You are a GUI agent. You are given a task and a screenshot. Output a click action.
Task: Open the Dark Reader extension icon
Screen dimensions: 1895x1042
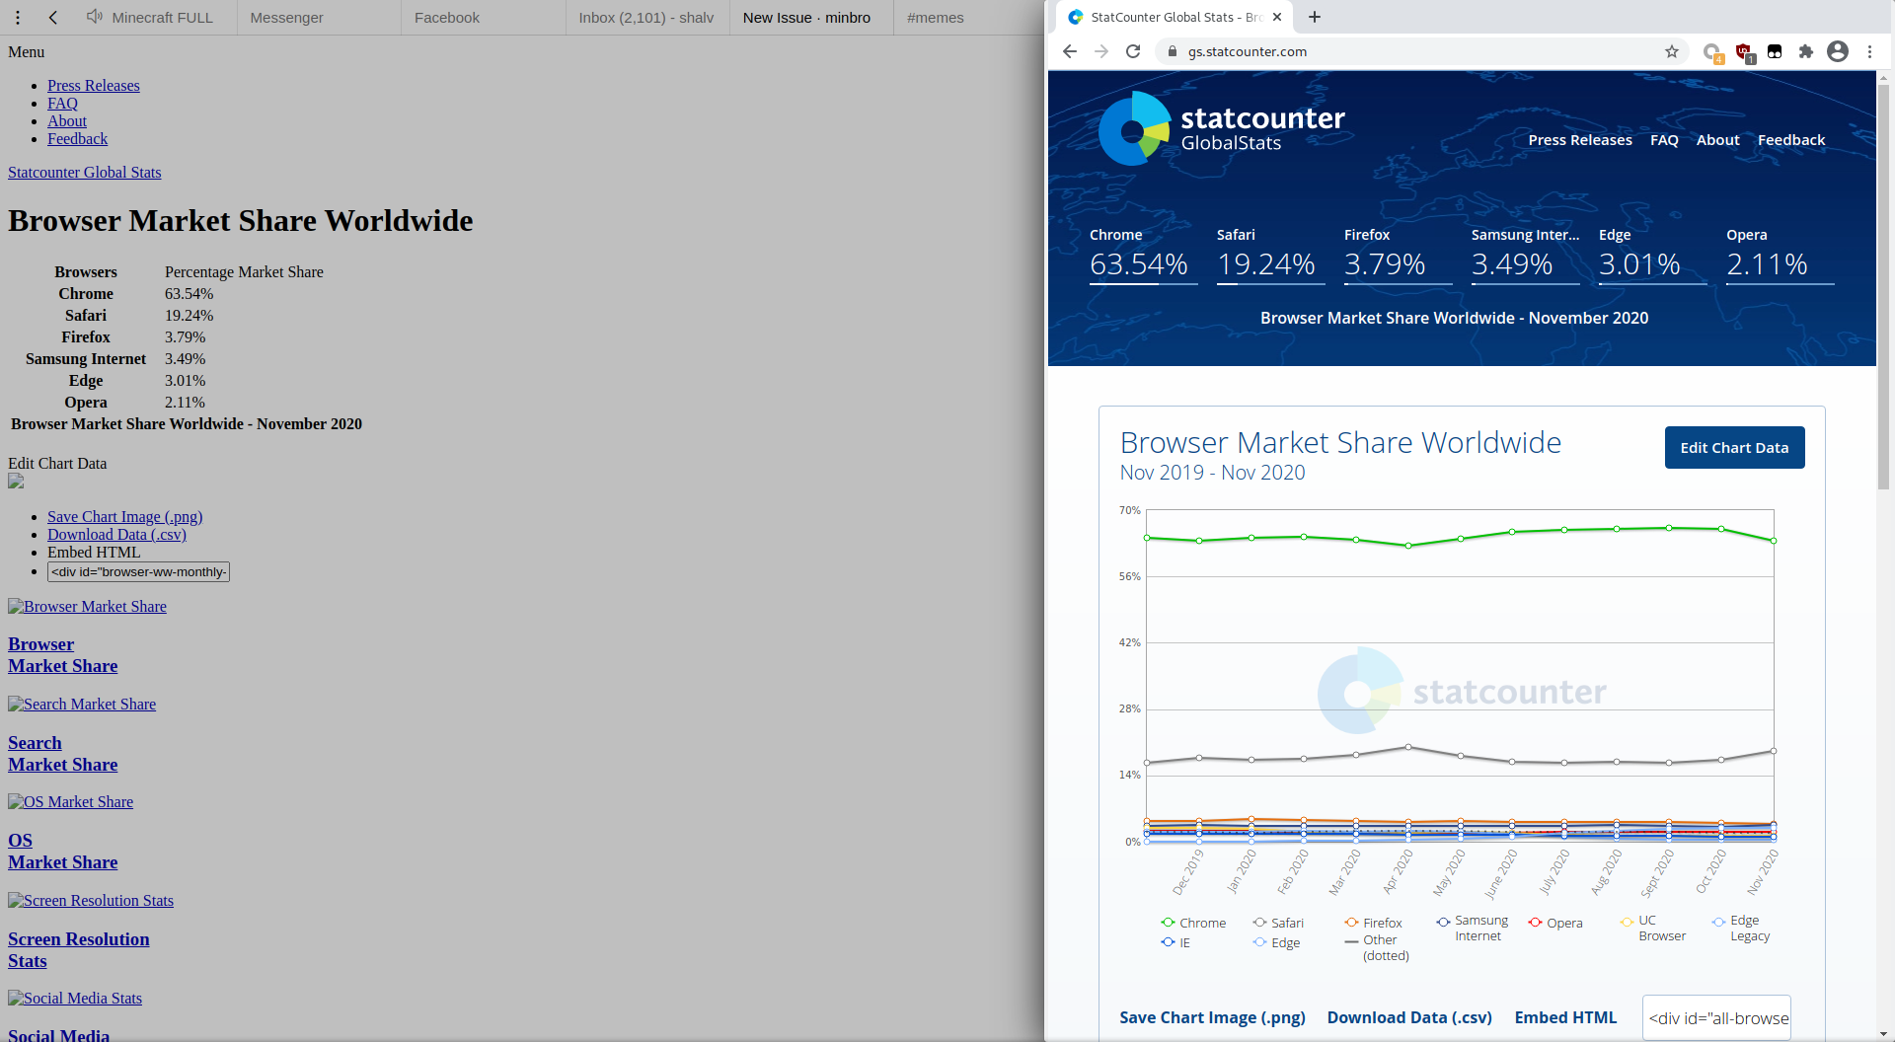[x=1775, y=51]
